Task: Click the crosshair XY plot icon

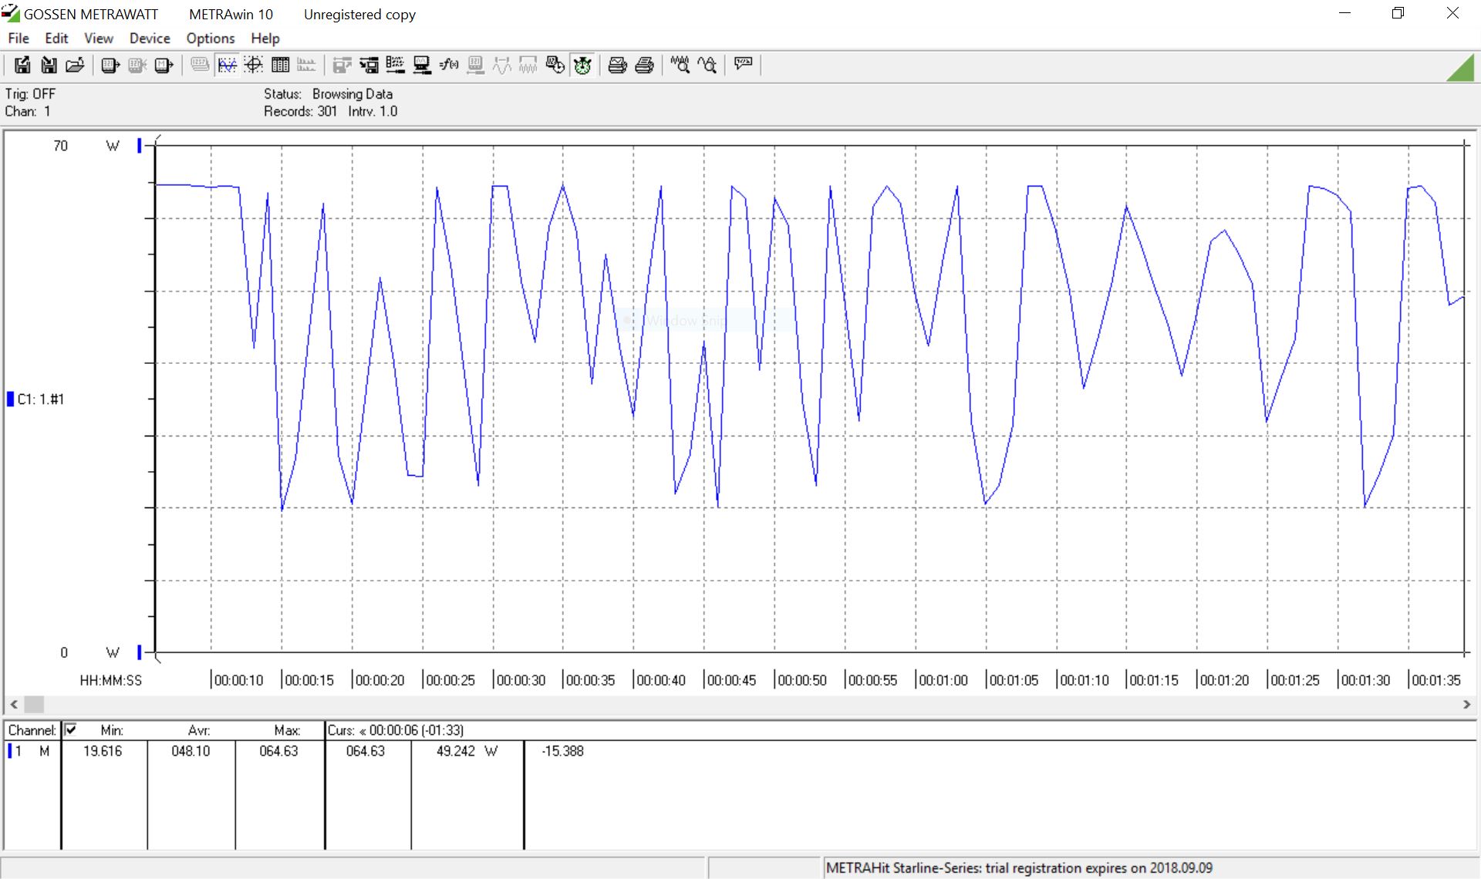Action: 254,66
